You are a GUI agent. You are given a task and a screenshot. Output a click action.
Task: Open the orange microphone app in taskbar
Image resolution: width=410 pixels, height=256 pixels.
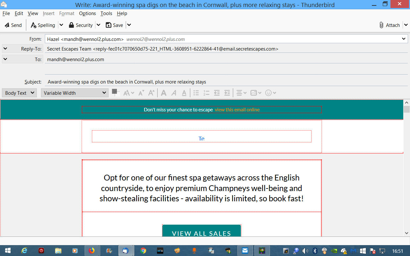pos(194,251)
